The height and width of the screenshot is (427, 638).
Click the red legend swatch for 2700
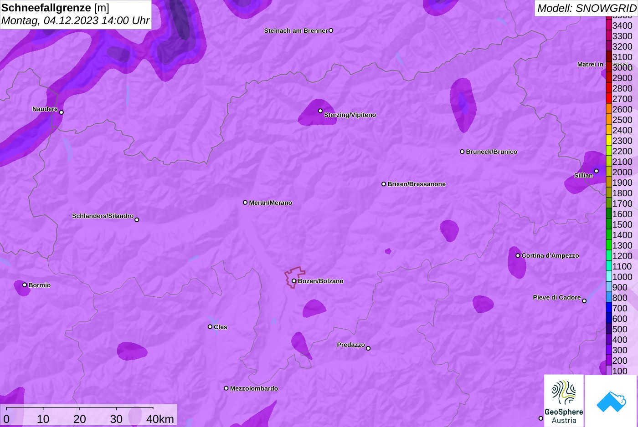[609, 99]
